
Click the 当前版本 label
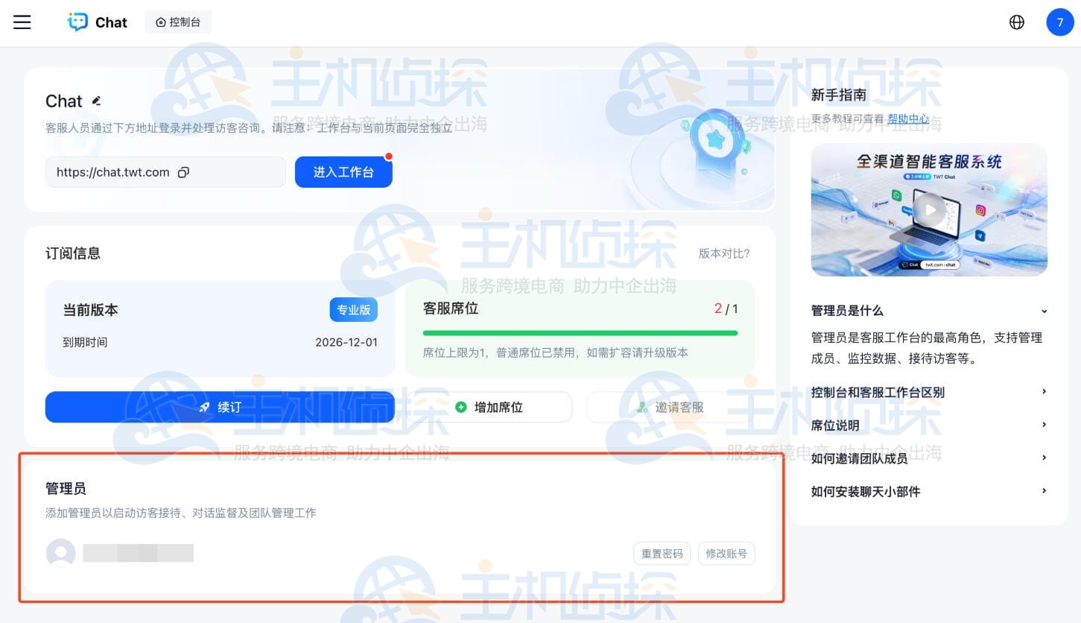click(90, 310)
